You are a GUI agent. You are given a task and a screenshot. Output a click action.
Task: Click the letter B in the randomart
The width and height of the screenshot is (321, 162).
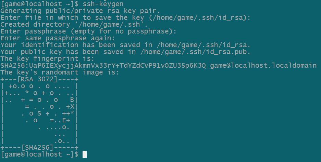[72, 100]
